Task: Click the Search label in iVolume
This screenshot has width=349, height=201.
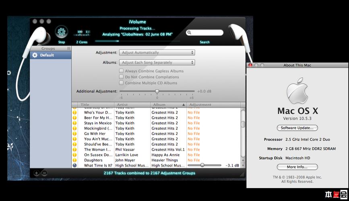Action: point(204,42)
